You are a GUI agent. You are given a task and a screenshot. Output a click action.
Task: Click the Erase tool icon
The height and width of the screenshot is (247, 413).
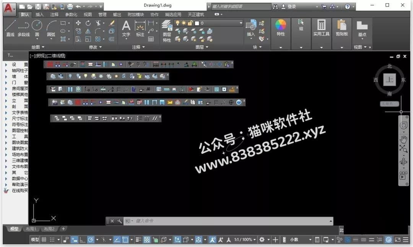[x=112, y=23]
